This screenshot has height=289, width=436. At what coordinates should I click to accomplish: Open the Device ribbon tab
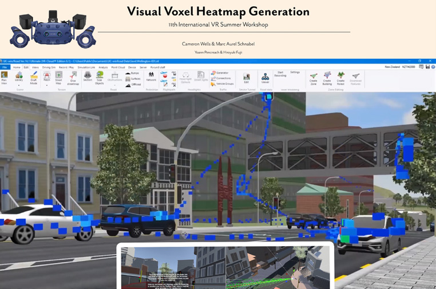point(132,67)
